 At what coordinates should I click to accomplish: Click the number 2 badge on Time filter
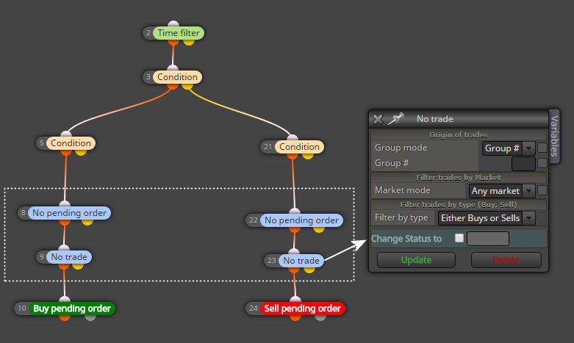point(148,33)
